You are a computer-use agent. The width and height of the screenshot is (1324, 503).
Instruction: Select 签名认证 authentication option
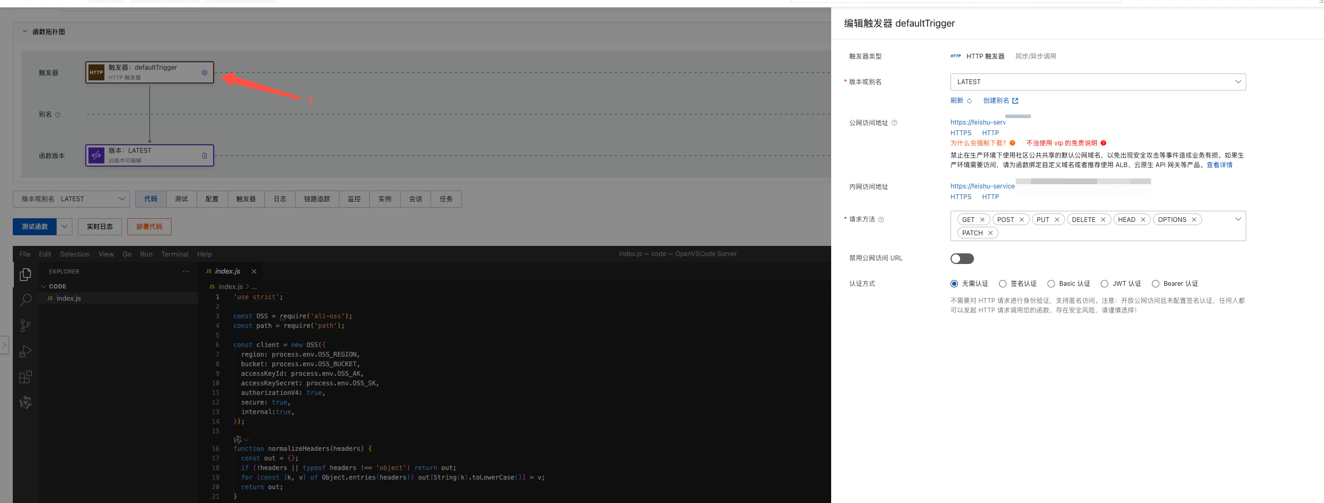click(1003, 284)
